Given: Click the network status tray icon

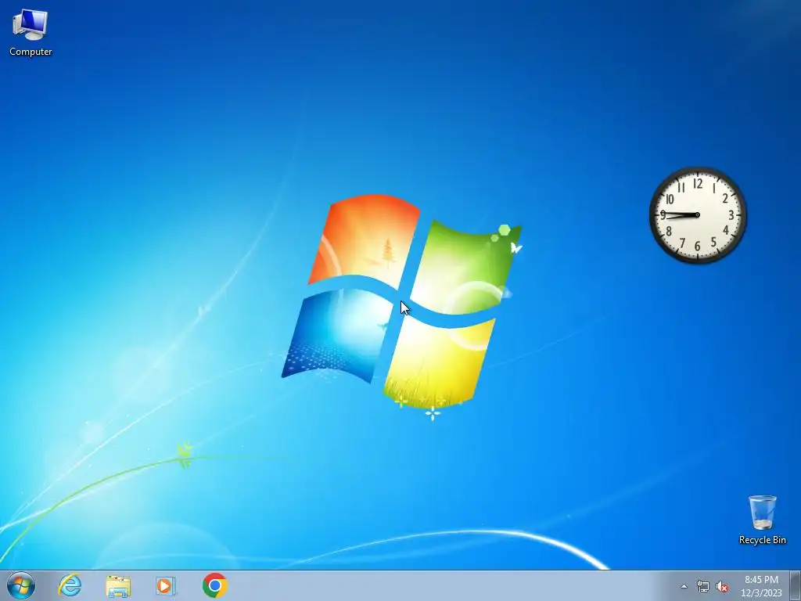Looking at the screenshot, I should pos(703,587).
